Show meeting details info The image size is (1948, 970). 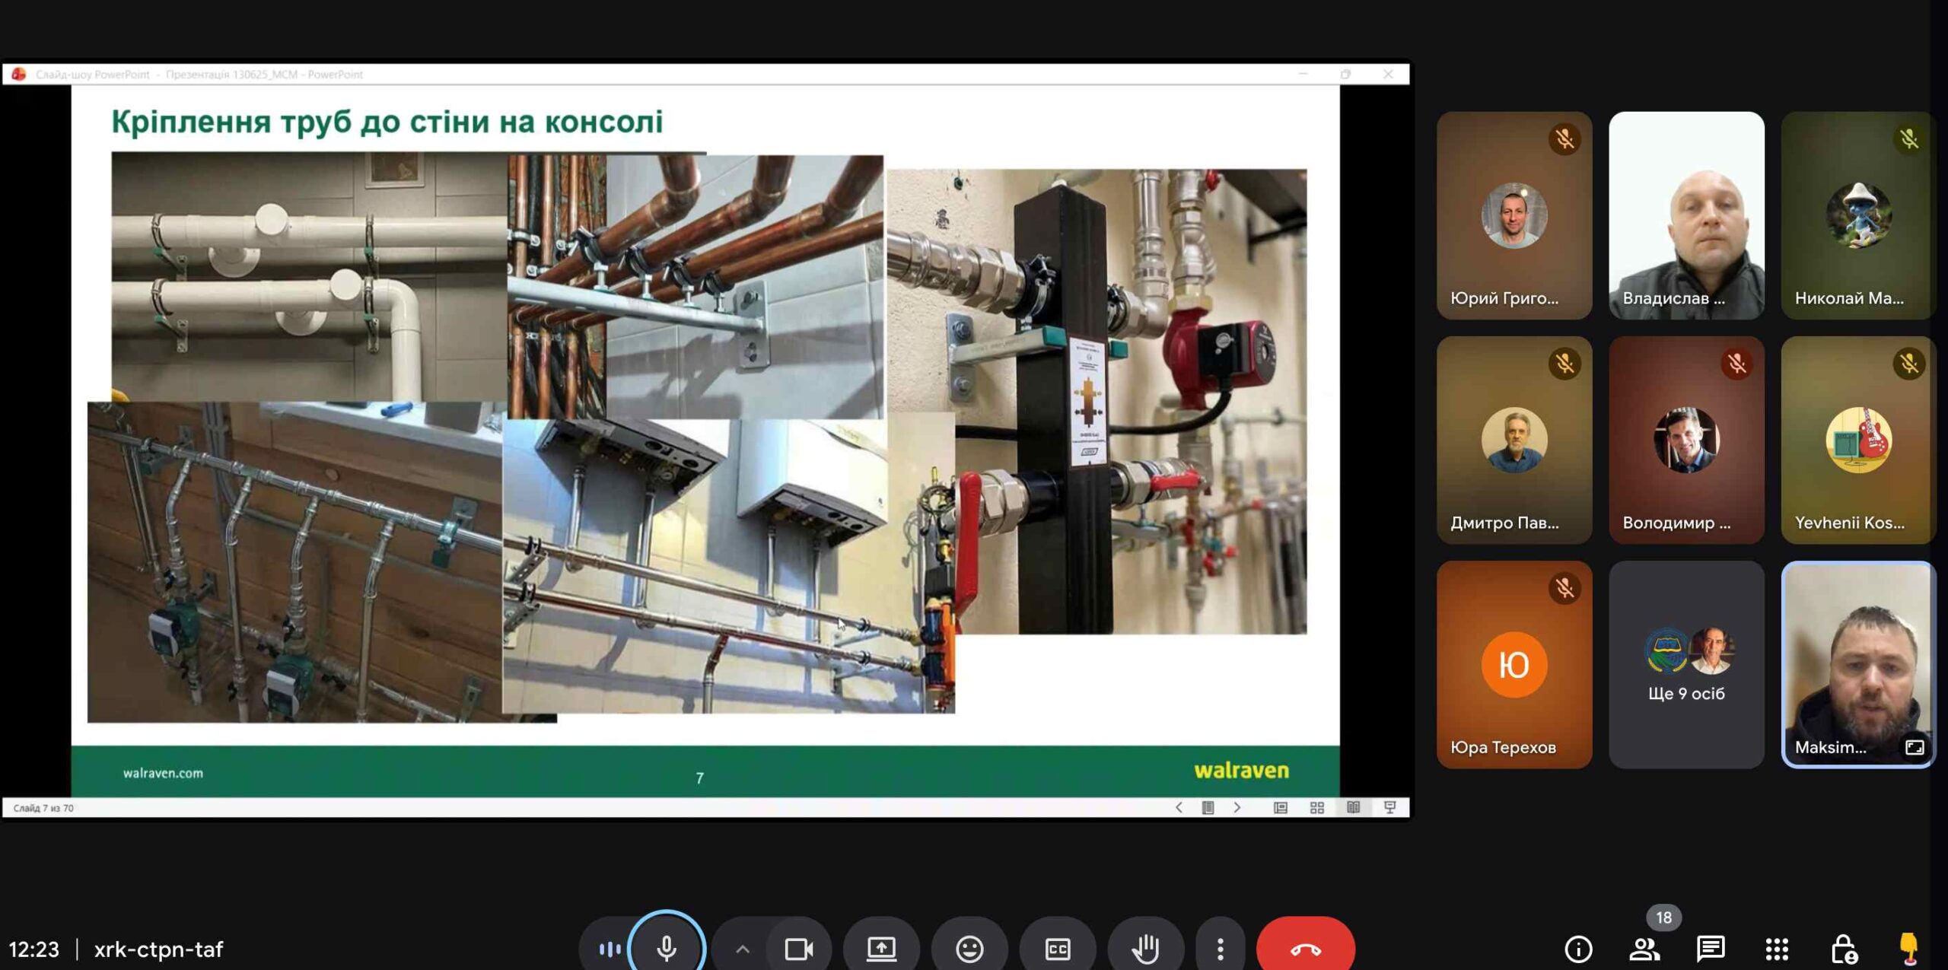pos(1578,949)
